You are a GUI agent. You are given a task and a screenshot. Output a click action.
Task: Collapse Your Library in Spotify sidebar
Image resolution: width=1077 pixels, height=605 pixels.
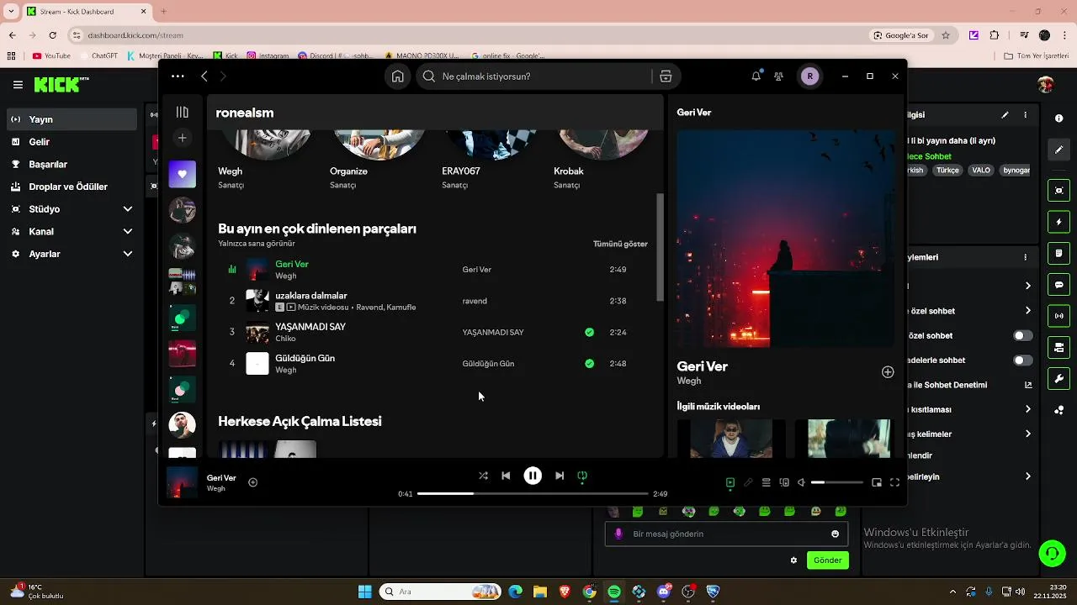182,113
